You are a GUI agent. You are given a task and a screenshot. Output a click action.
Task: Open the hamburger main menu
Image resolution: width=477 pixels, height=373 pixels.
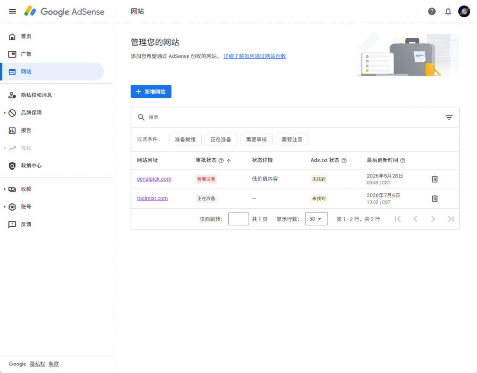(13, 12)
